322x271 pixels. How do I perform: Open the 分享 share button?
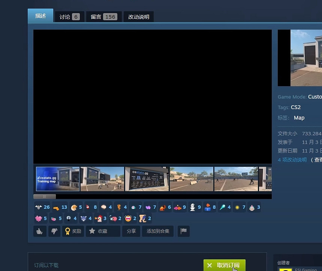(x=131, y=231)
